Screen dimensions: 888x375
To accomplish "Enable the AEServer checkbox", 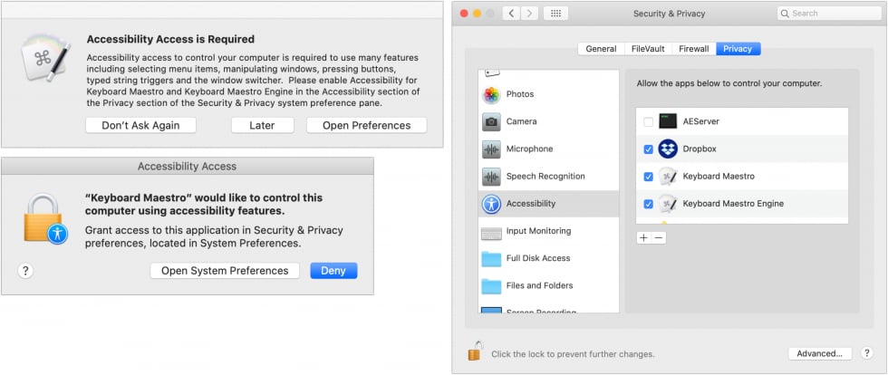I will click(647, 121).
